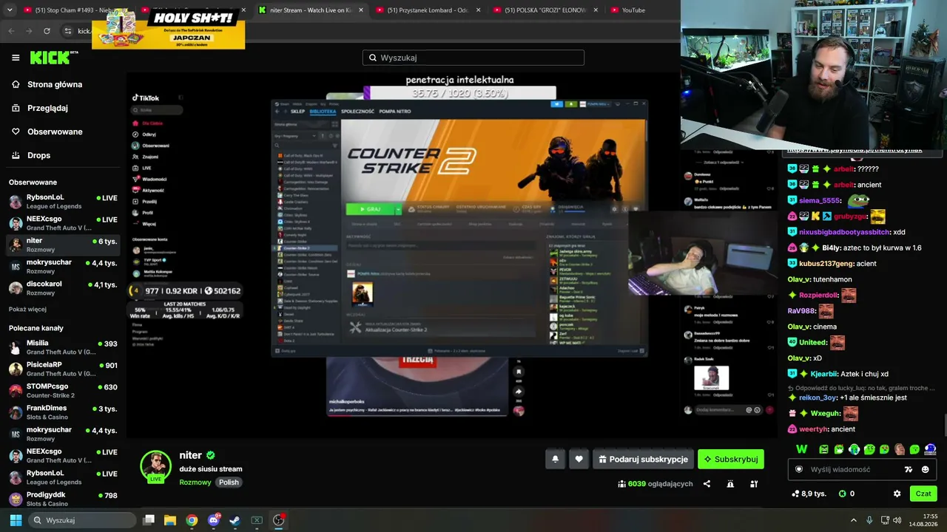This screenshot has width=947, height=532.
Task: Open Misilia recommended channel
Action: (63, 347)
